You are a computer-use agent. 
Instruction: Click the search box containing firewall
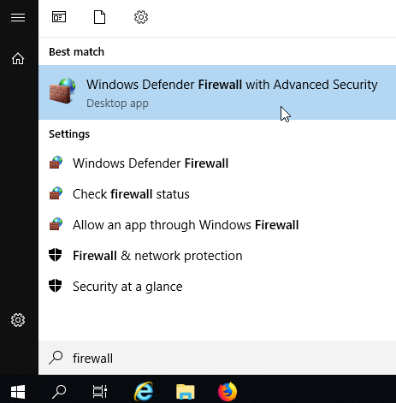click(217, 358)
